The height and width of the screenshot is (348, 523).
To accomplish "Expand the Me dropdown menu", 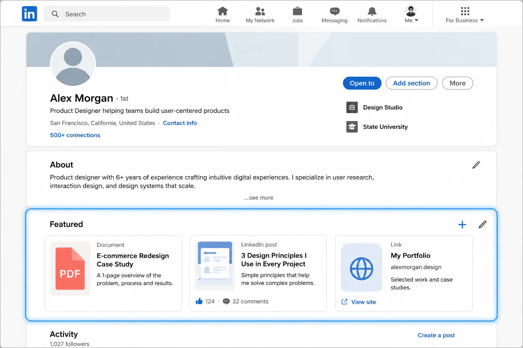I will (411, 15).
